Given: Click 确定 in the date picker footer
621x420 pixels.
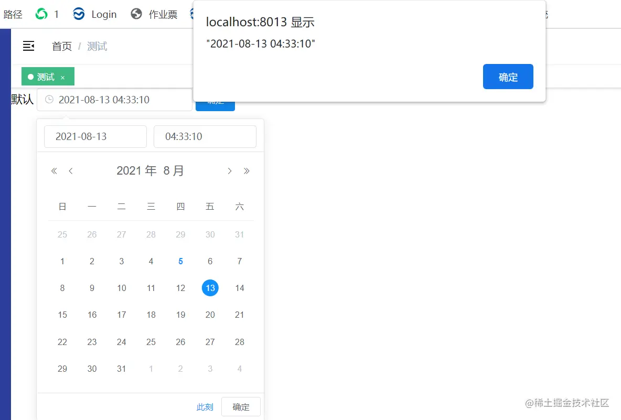Looking at the screenshot, I should [241, 406].
